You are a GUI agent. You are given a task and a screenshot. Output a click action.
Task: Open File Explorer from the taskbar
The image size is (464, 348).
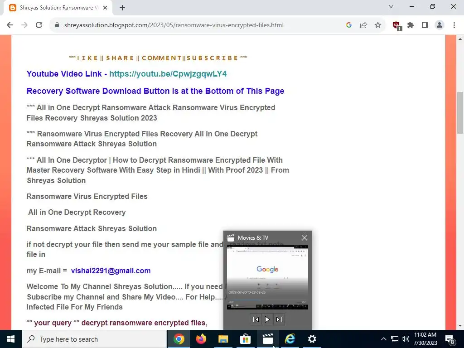223,339
